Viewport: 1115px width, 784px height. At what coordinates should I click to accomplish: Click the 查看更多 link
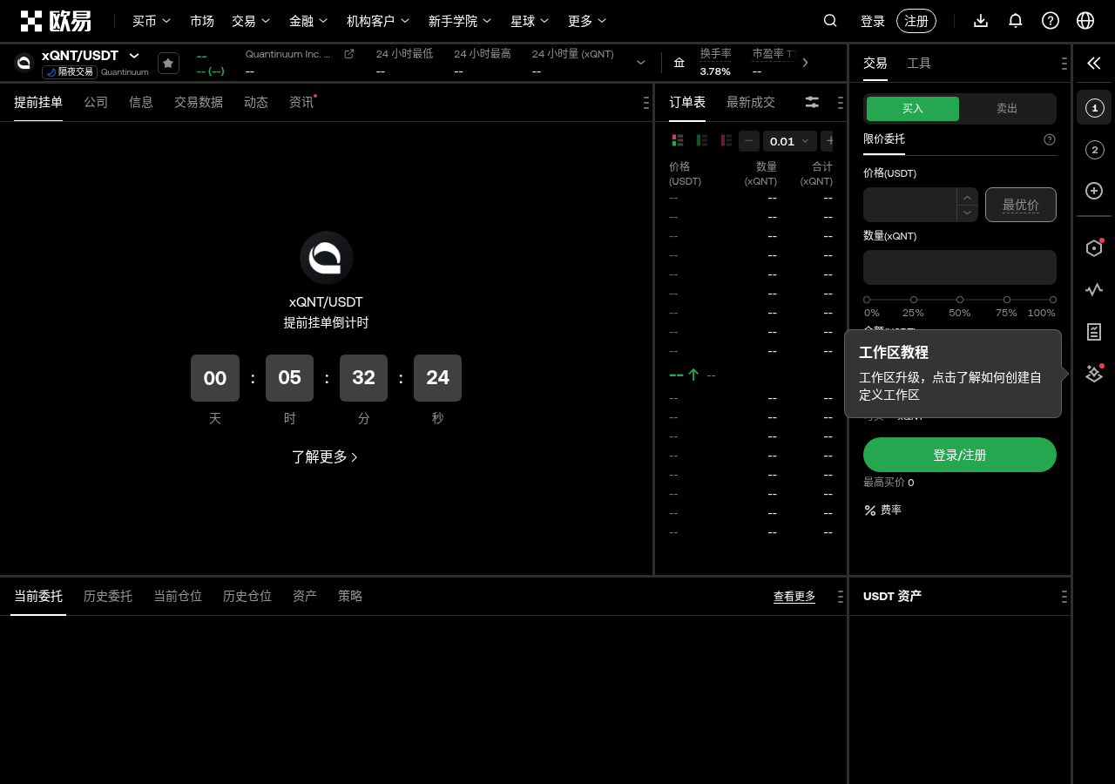[x=794, y=597]
